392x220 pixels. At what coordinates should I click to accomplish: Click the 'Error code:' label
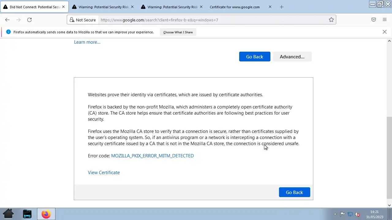99,156
